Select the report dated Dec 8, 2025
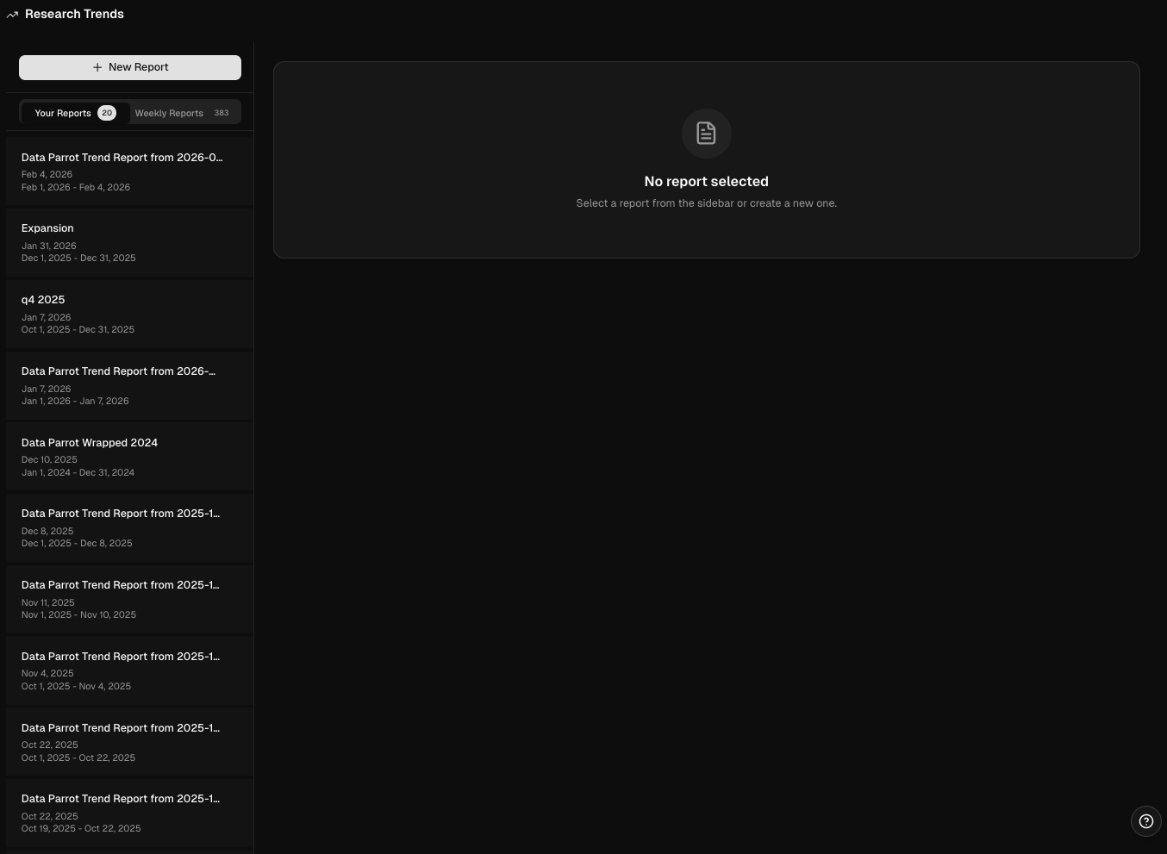 coord(129,527)
